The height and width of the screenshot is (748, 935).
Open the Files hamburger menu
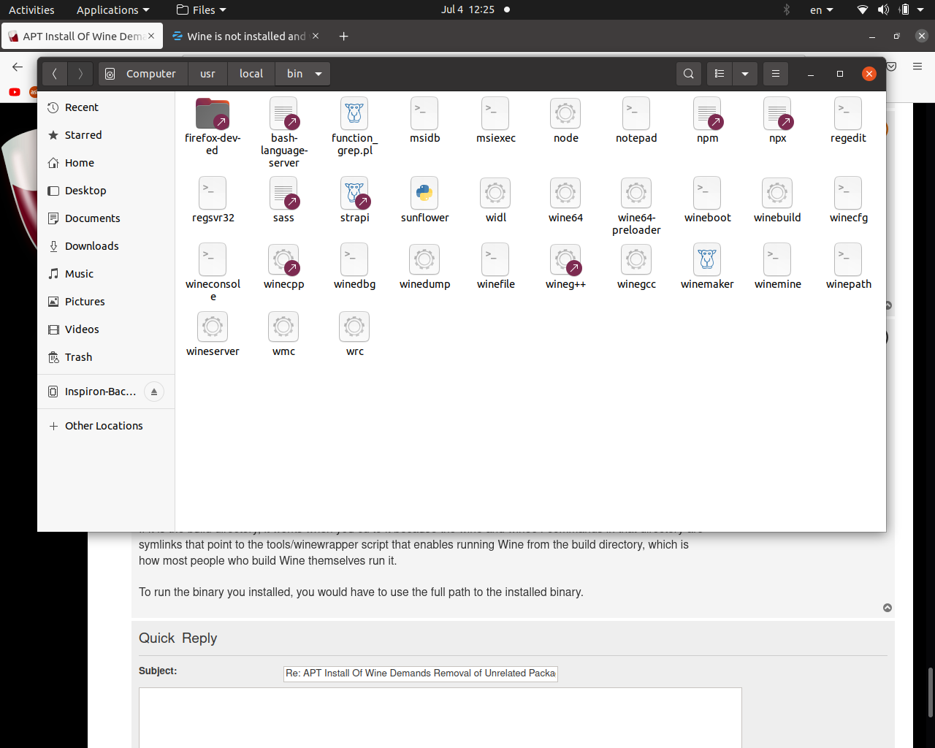click(776, 74)
